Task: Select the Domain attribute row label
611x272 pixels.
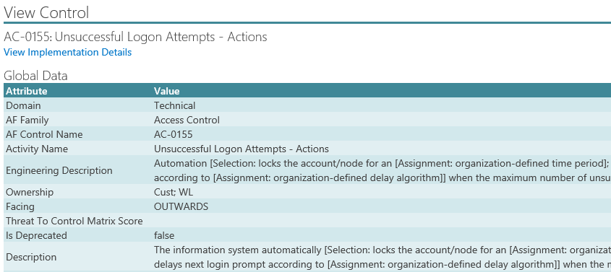Action: point(23,105)
